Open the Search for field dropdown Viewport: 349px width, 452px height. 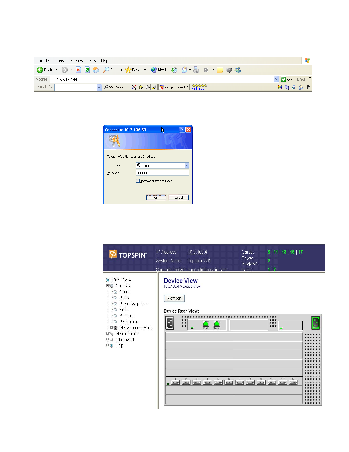click(x=99, y=87)
